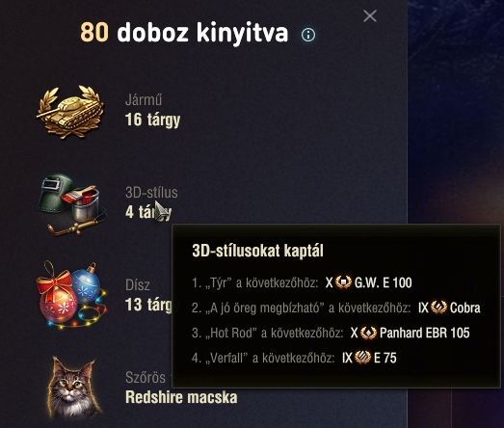Click the E 75 heavy tank class icon
The image size is (504, 428).
click(362, 358)
